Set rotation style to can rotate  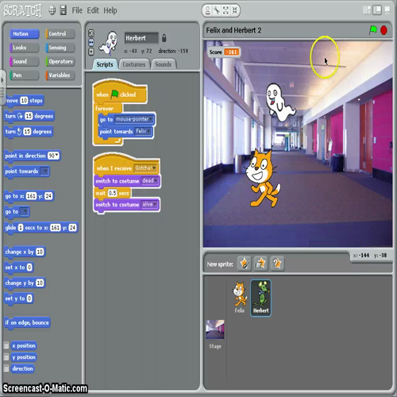pos(91,33)
